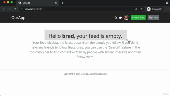Image resolution: width=170 pixels, height=96 pixels.
Task: Close the OurApp tab
Action: point(56,3)
